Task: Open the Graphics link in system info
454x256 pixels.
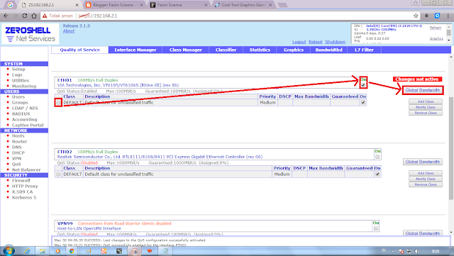Action: tap(436, 38)
